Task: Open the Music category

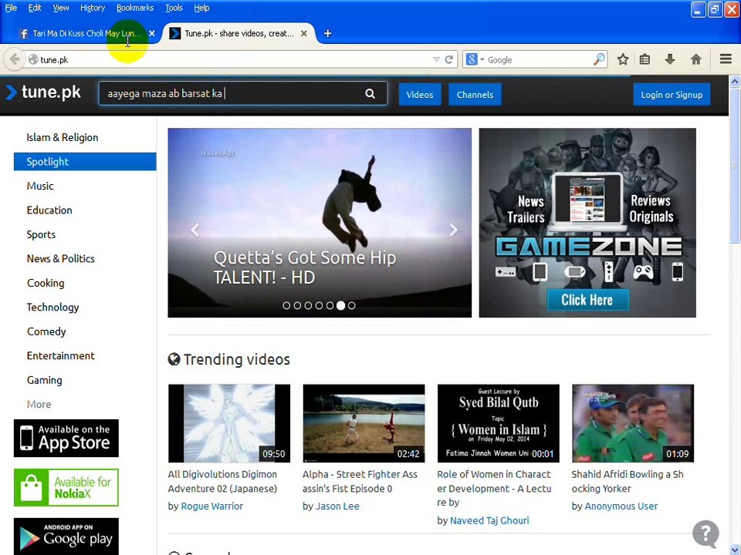Action: pyautogui.click(x=40, y=186)
